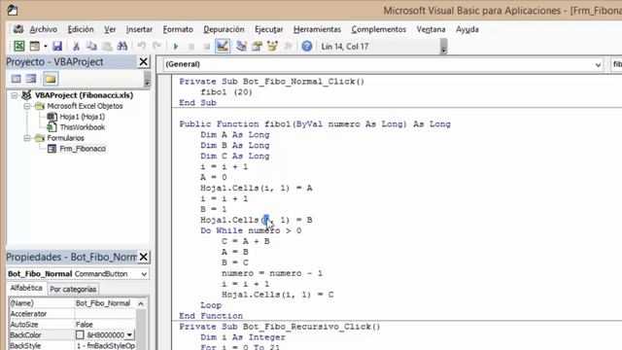This screenshot has width=622, height=350.
Task: Save the project with the floppy disk icon
Action: [x=57, y=46]
